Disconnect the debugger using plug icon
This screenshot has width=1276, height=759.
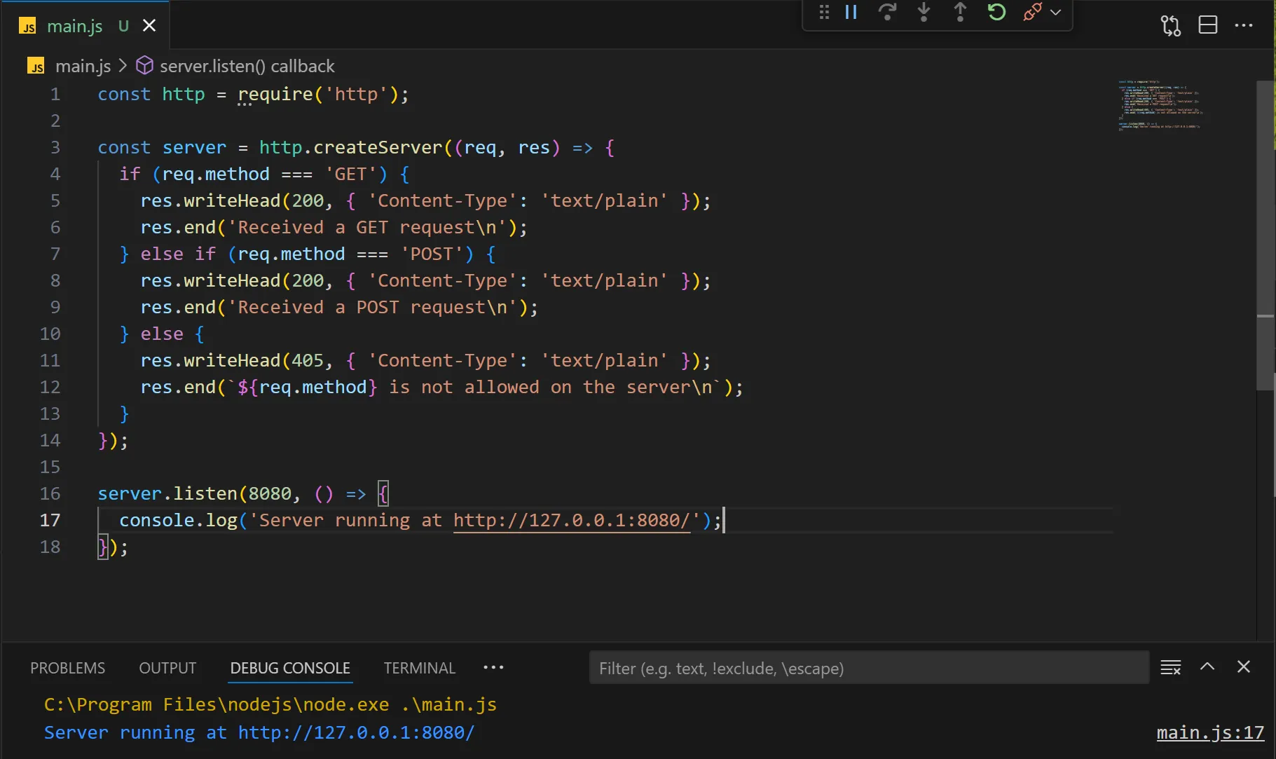(x=1032, y=12)
